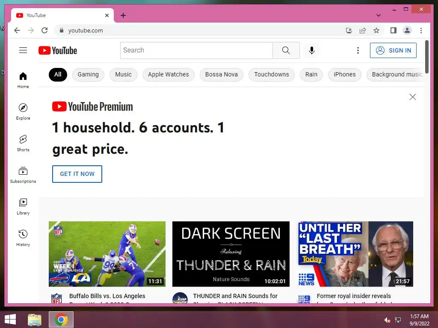Click muted volume tray icon
This screenshot has width=438, height=328.
pyautogui.click(x=387, y=320)
